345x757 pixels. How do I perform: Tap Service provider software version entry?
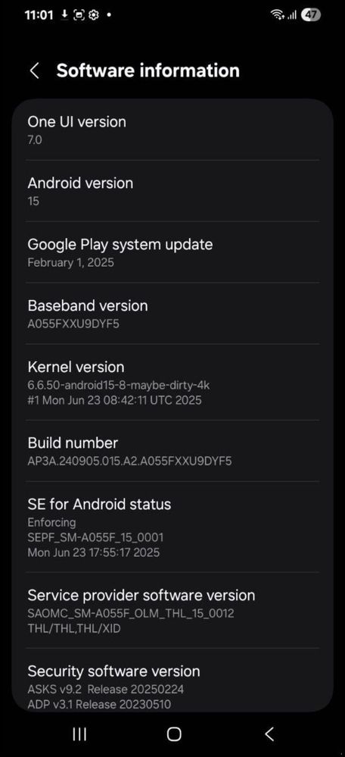point(172,610)
